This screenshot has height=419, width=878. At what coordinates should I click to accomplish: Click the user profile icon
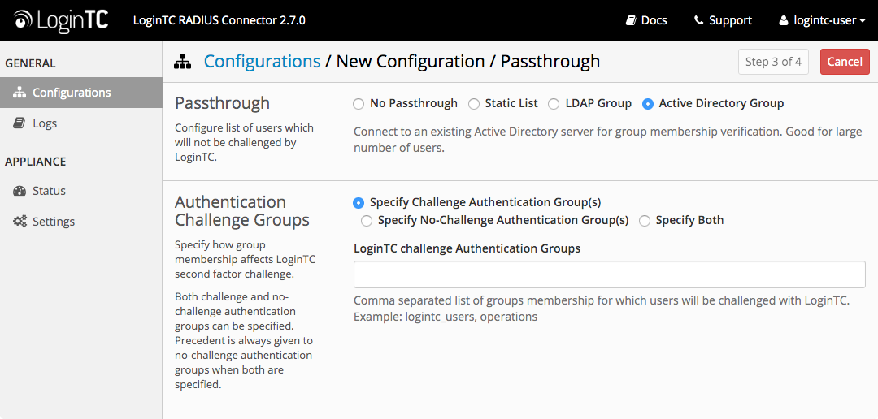[784, 20]
